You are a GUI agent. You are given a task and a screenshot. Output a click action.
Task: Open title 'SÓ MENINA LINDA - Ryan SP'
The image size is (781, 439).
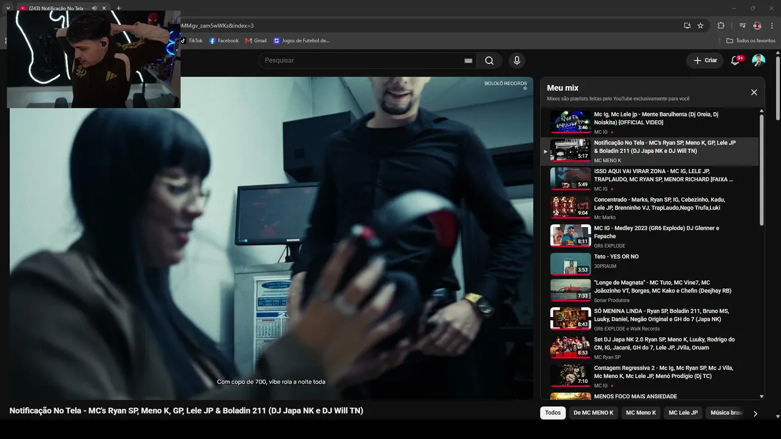coord(661,315)
